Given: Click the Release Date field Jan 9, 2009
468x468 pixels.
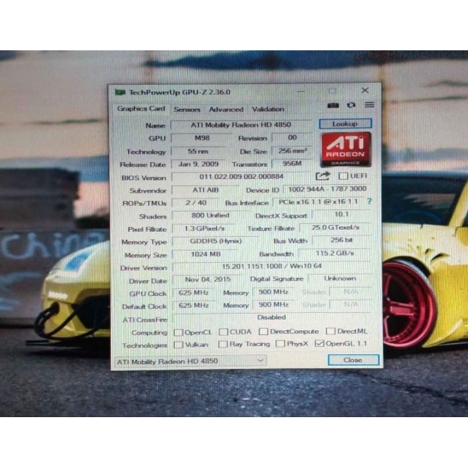Looking at the screenshot, I should pyautogui.click(x=198, y=164).
